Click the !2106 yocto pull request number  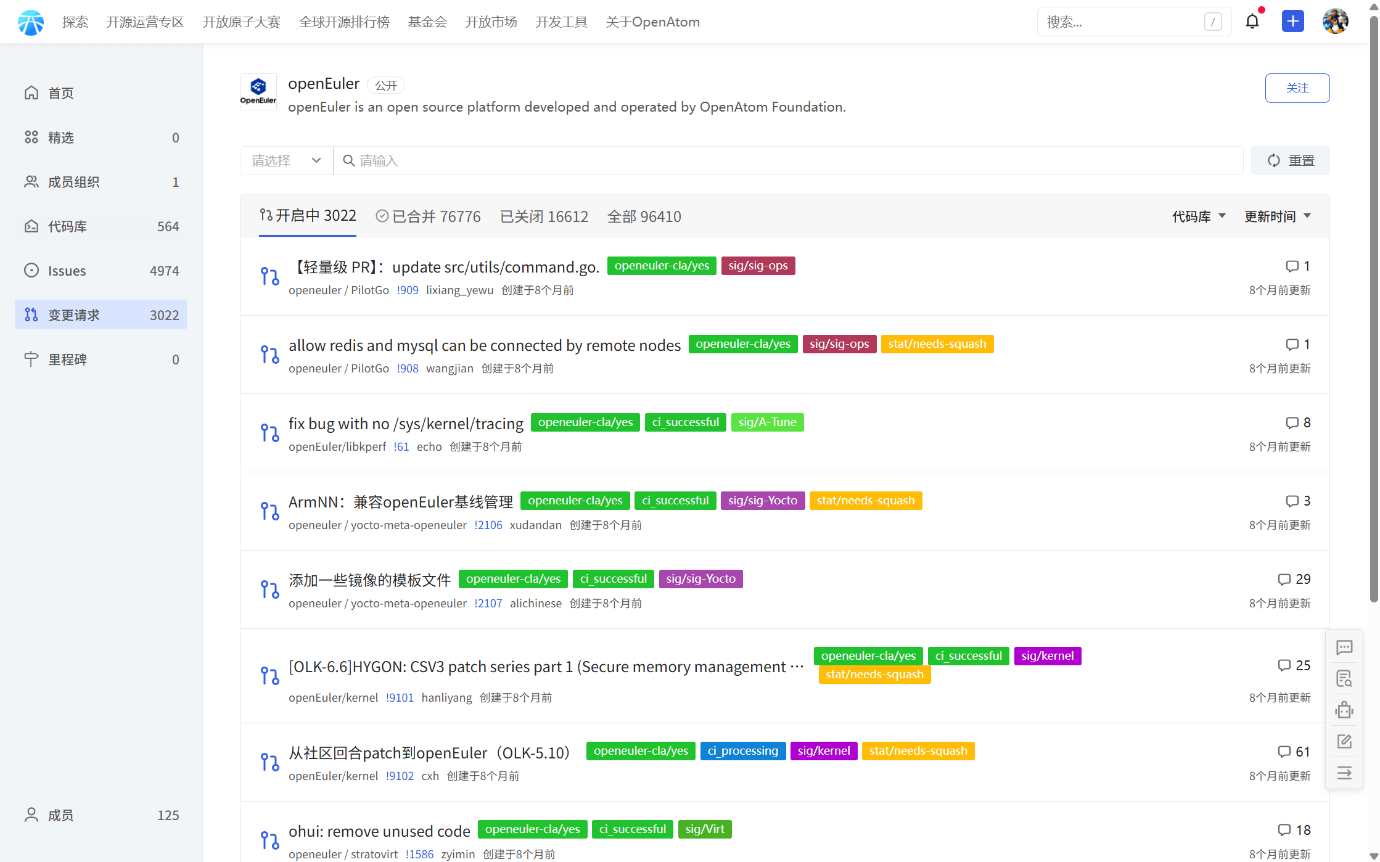click(488, 525)
